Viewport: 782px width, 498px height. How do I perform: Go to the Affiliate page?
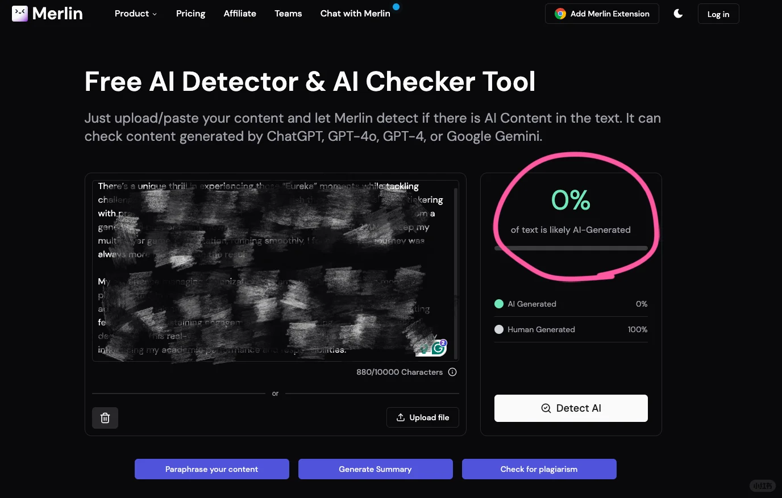pyautogui.click(x=240, y=14)
